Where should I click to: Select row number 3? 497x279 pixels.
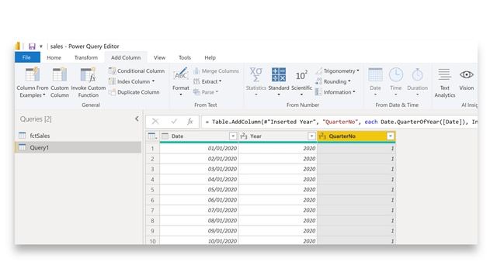pos(152,169)
